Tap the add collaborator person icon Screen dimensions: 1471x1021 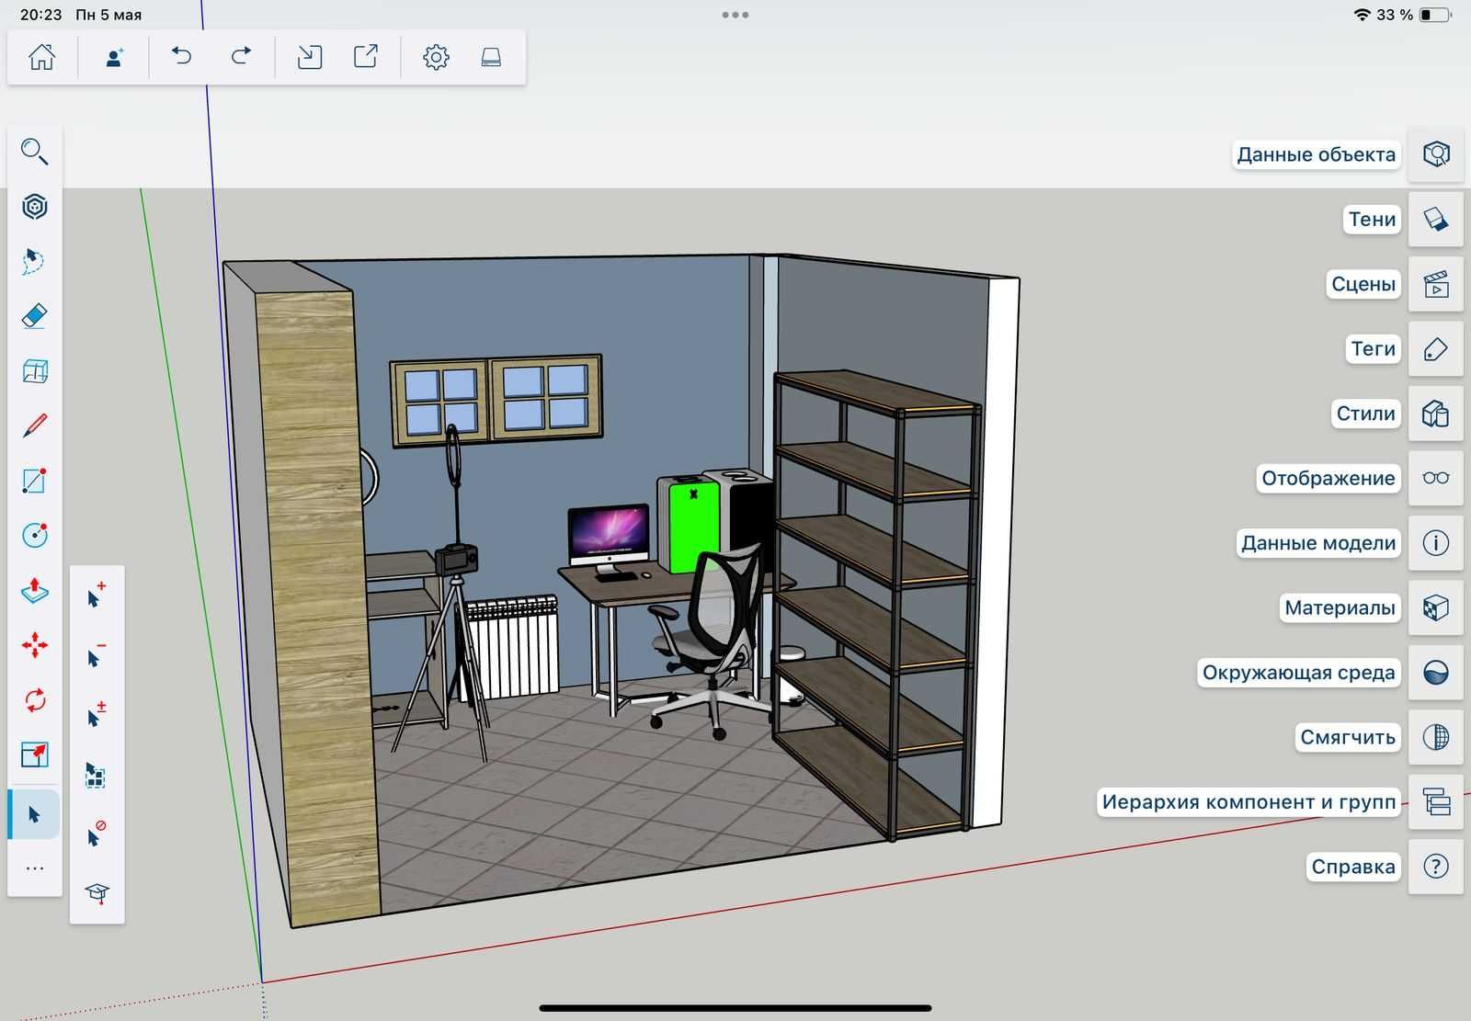pyautogui.click(x=114, y=57)
